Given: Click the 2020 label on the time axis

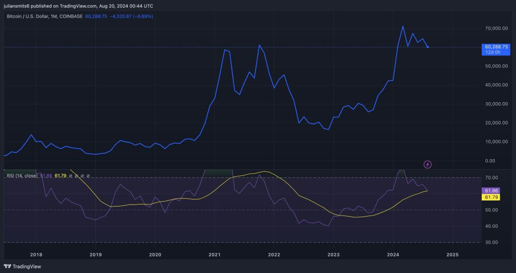Looking at the screenshot, I should 155,254.
